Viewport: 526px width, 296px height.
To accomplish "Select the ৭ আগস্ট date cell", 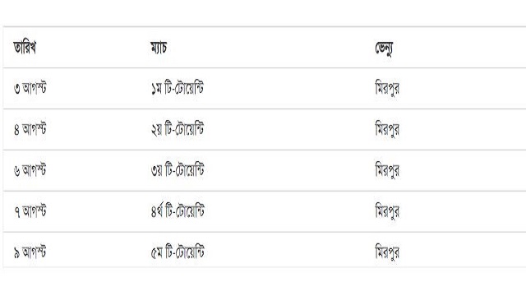I will pyautogui.click(x=30, y=211).
